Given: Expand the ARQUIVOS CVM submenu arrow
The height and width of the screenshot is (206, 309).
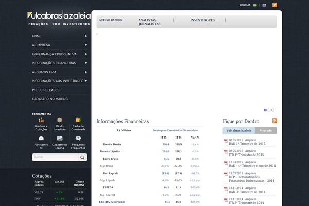Looking at the screenshot, I should [86, 72].
